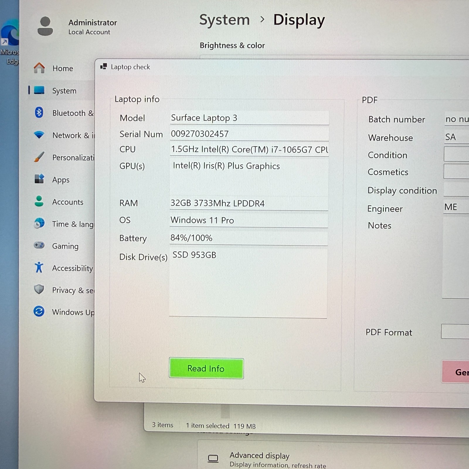
Task: Click System in the breadcrumb
Action: (225, 20)
